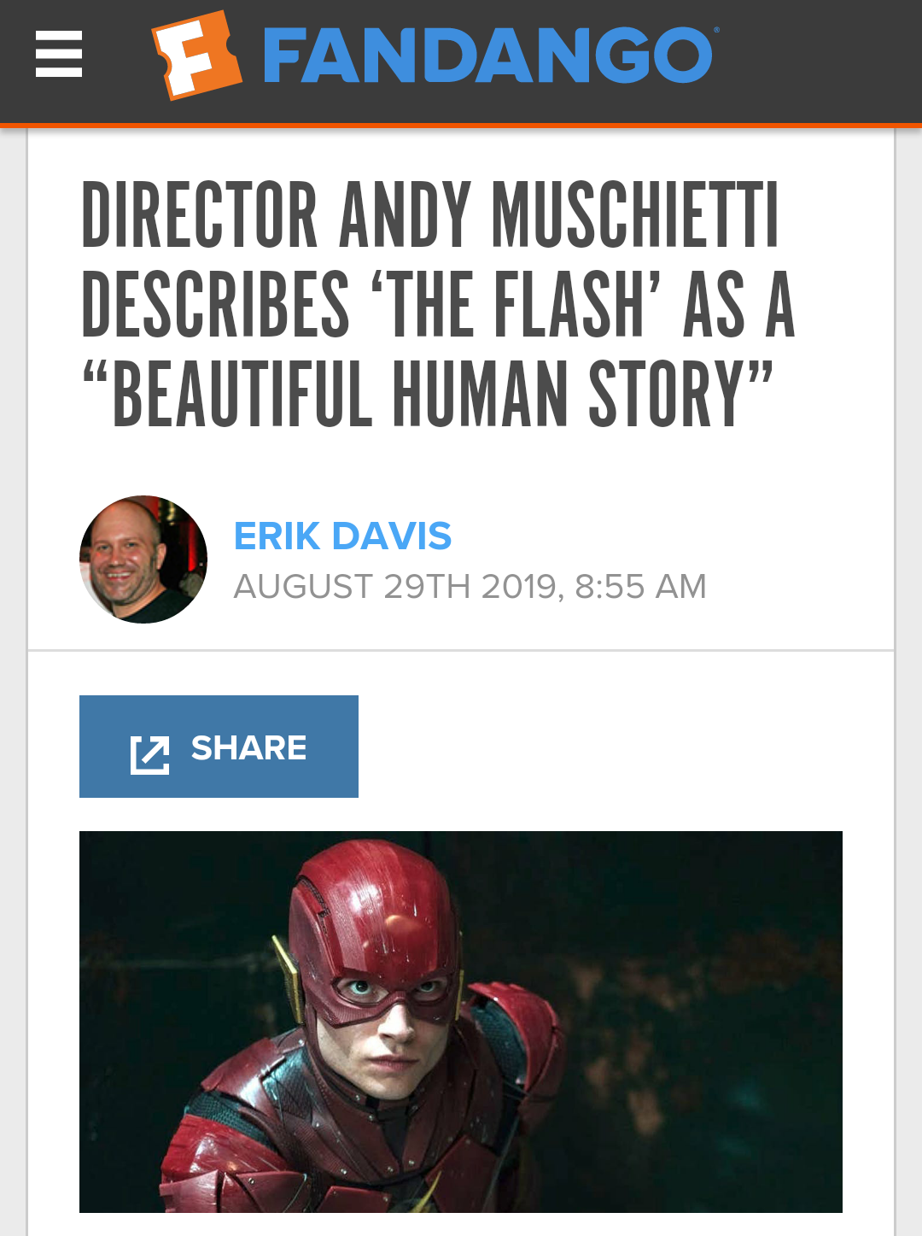The height and width of the screenshot is (1236, 922).
Task: Click the orange Fandango ticket logo
Action: pos(196,55)
